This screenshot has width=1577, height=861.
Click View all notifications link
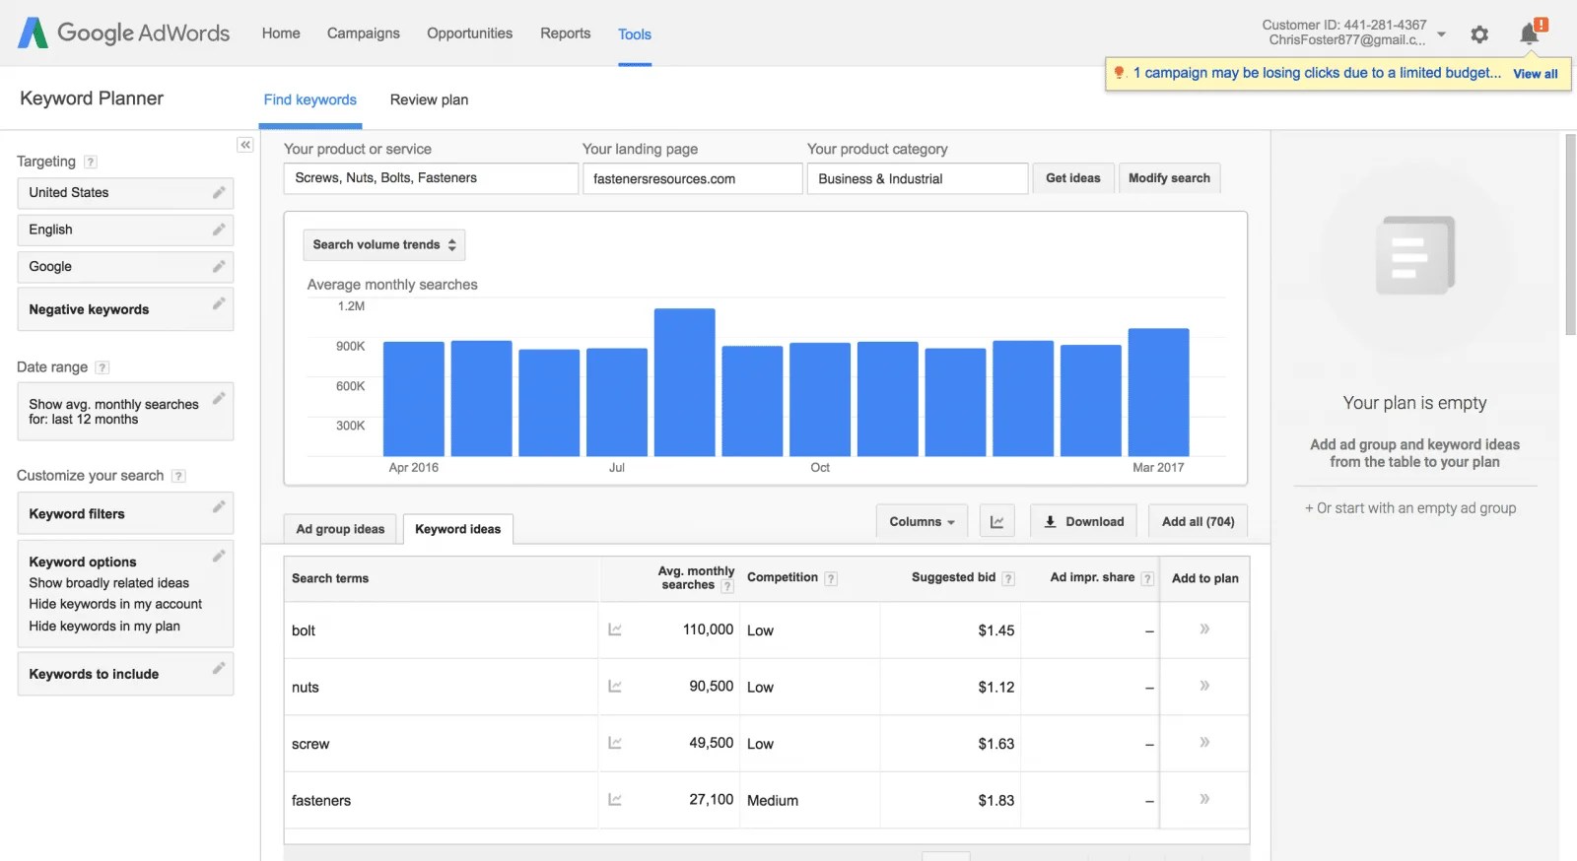coord(1536,74)
